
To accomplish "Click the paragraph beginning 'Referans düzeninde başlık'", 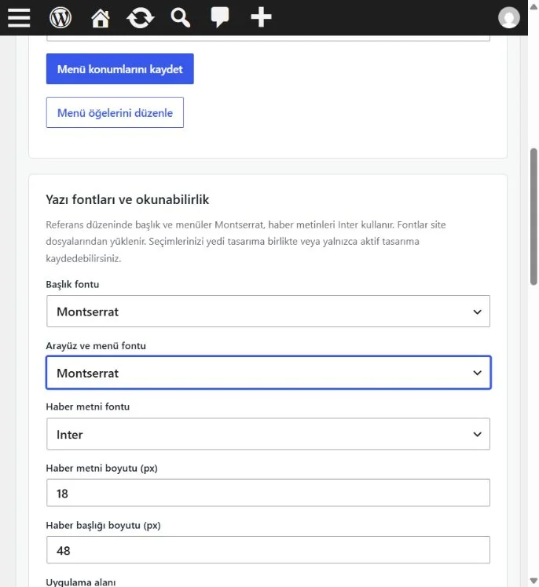I will (245, 242).
